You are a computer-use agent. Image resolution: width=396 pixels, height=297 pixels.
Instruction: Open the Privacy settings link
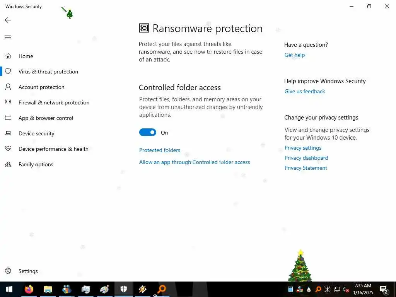303,148
